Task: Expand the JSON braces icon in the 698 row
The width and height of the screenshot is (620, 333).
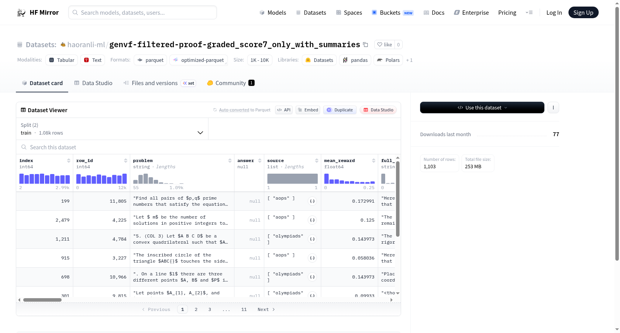Action: [x=312, y=277]
